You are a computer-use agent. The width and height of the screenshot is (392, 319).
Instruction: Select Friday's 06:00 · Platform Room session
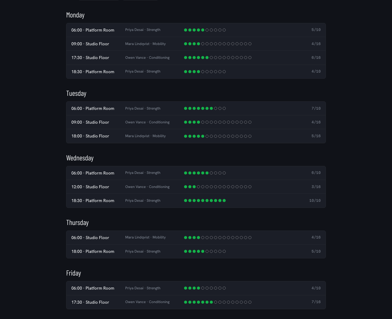[x=196, y=288]
